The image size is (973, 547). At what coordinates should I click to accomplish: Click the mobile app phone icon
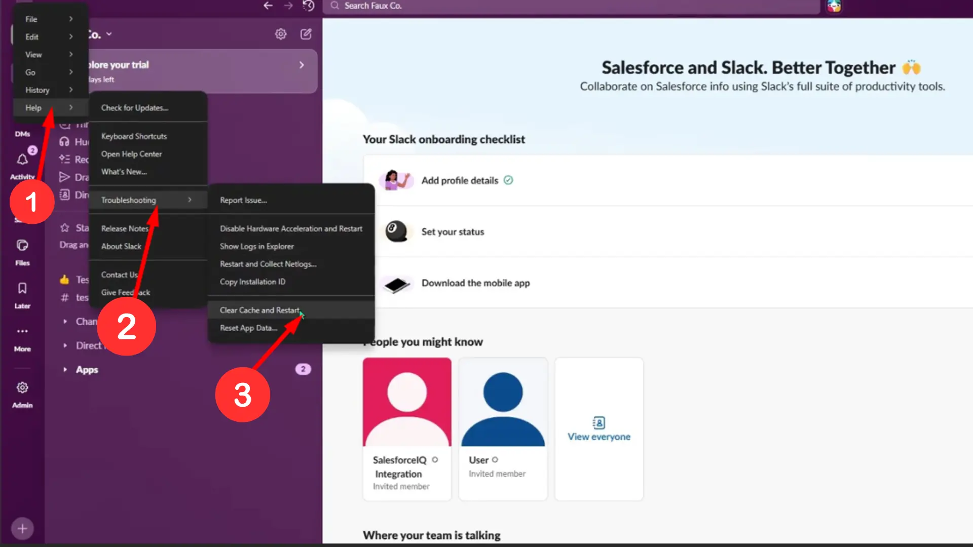click(396, 285)
